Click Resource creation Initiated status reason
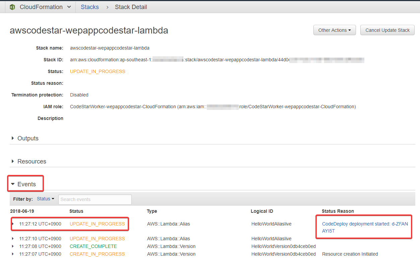Screen dimensions: 420x259 click(x=350, y=254)
